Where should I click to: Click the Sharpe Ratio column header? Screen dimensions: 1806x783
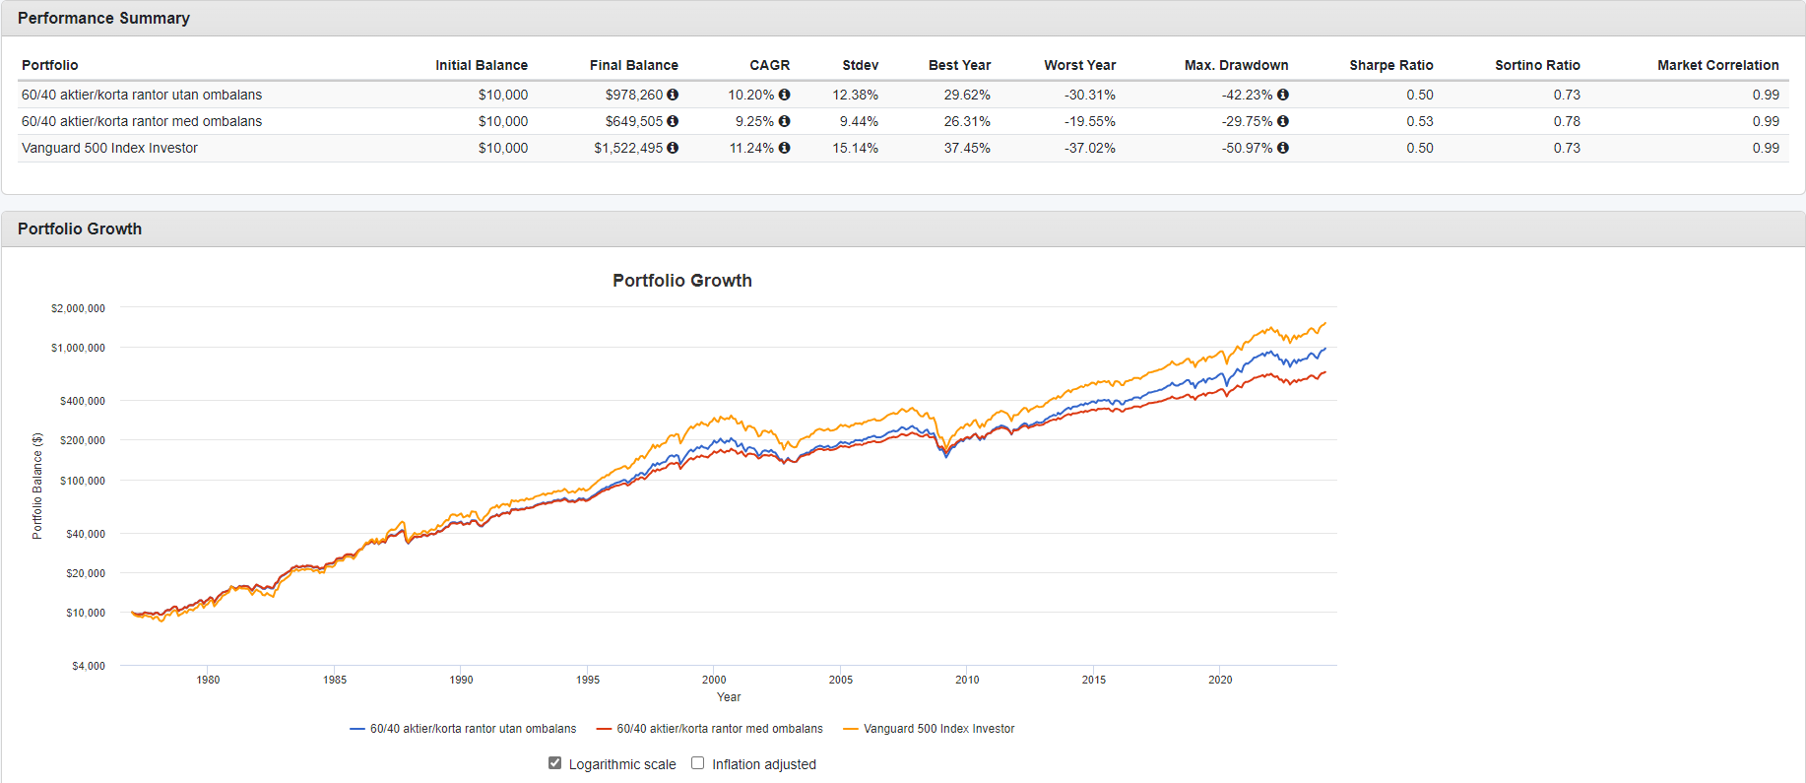coord(1390,65)
